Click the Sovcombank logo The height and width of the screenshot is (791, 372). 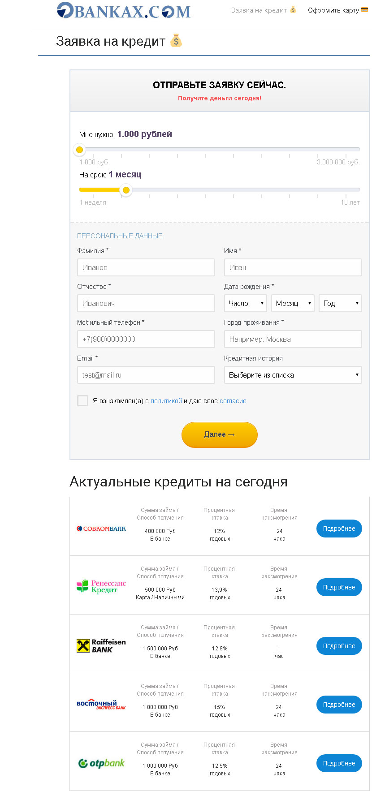(x=101, y=529)
